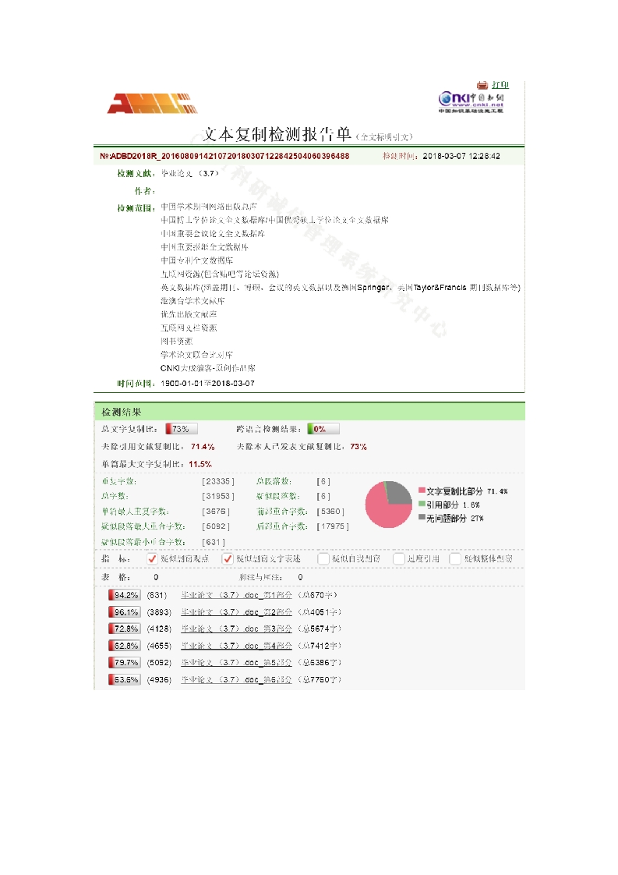Viewport: 618px width, 875px height.
Task: Click the pink 文字复制比部分 legend swatch
Action: [422, 491]
